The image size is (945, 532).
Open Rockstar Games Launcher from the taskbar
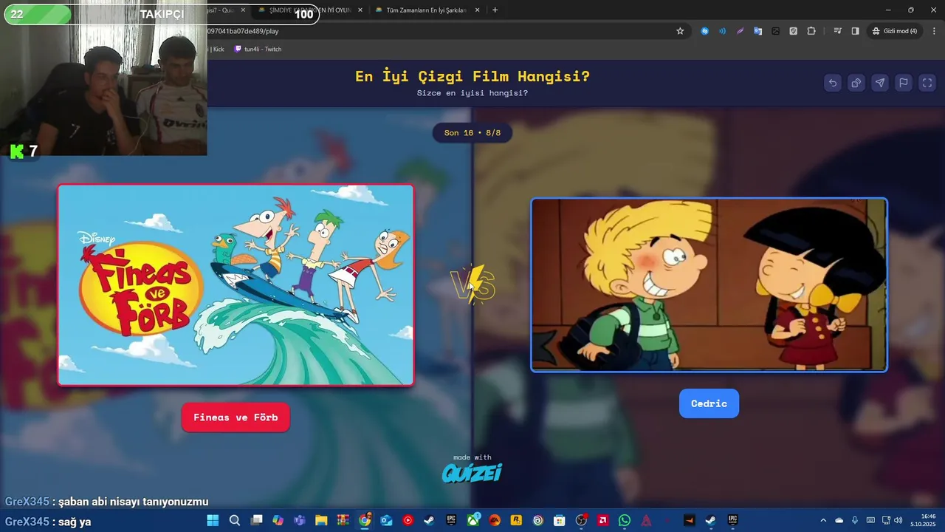coord(516,520)
